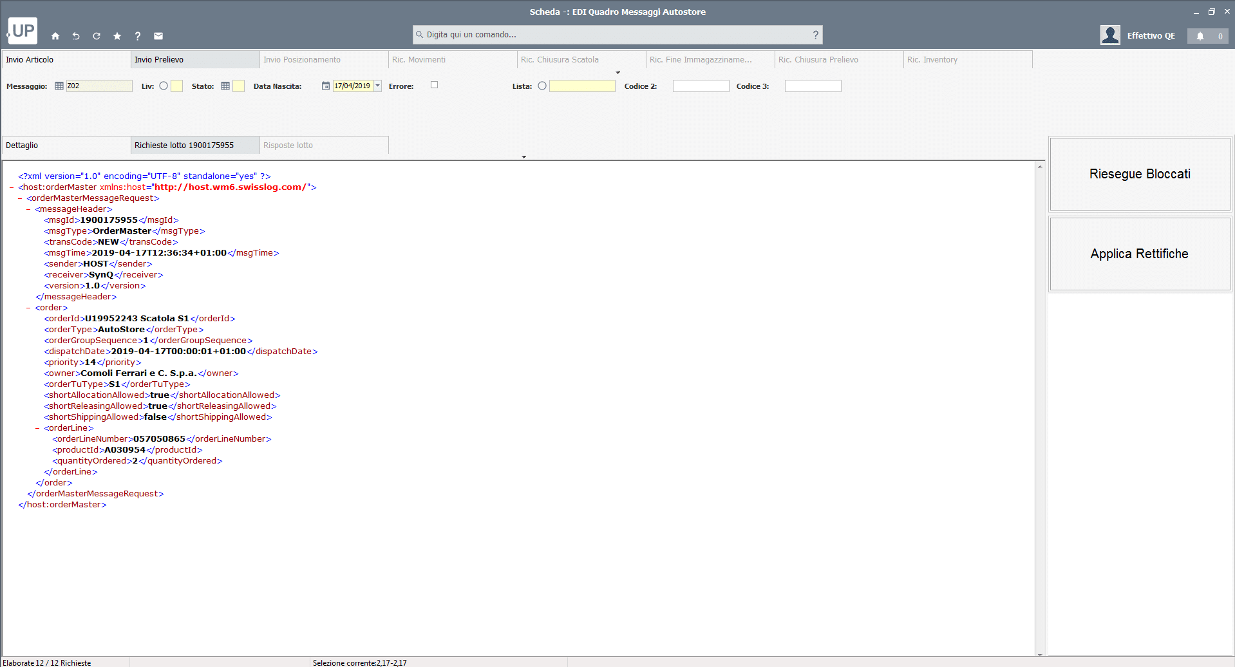The width and height of the screenshot is (1235, 667).
Task: Click the Liv yellow input field
Action: (176, 86)
